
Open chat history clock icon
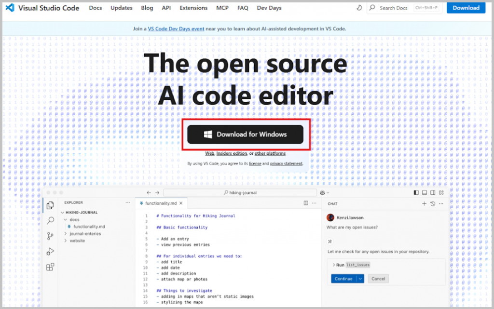click(433, 203)
